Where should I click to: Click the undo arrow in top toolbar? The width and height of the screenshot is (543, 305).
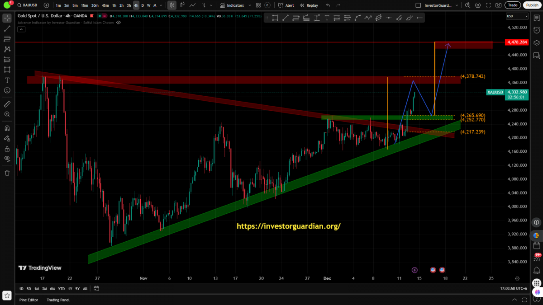click(x=328, y=5)
